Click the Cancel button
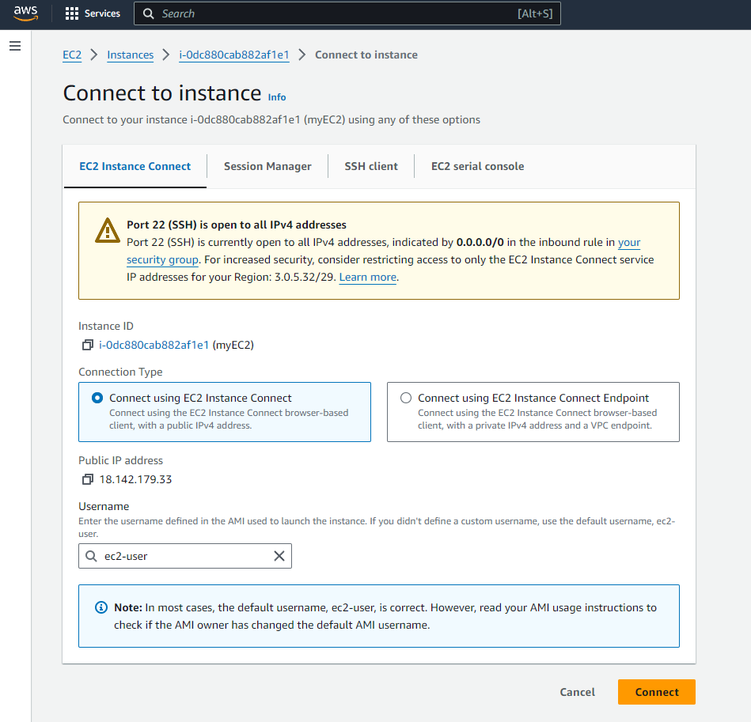 coord(577,692)
